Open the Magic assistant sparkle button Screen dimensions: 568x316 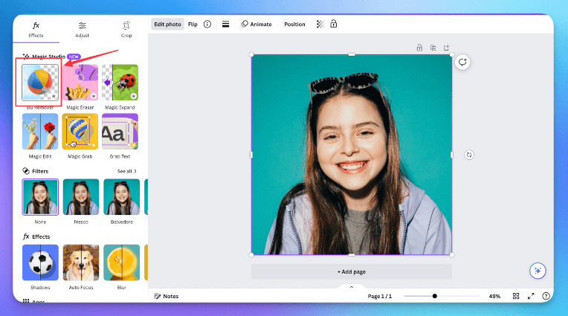pos(538,271)
